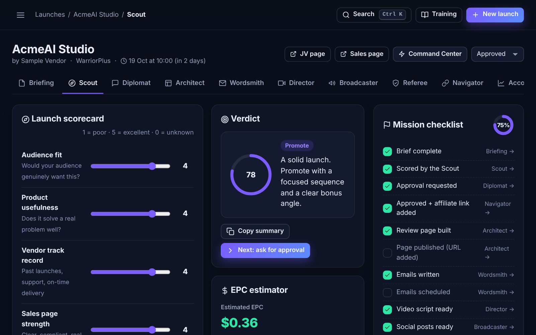Click the JV page external-link icon
The height and width of the screenshot is (335, 536).
pos(293,54)
